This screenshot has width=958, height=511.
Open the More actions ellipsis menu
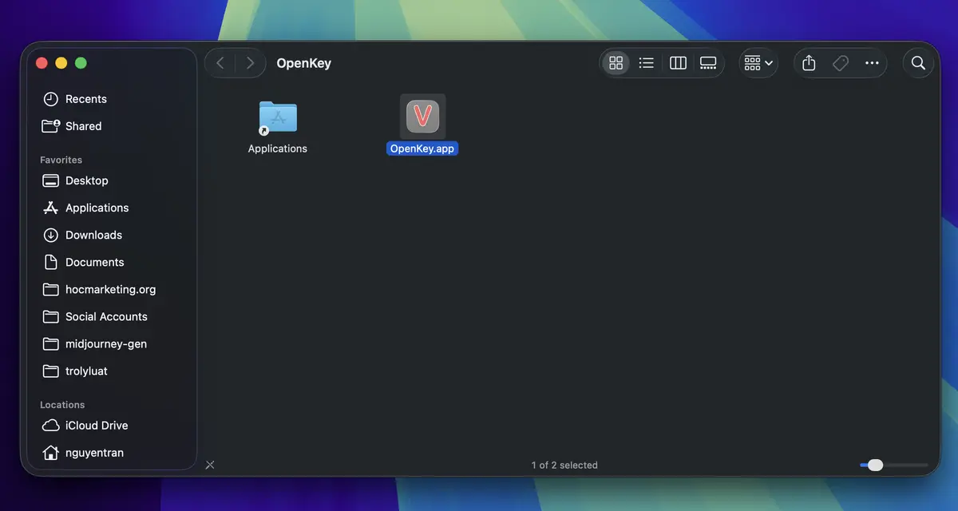[872, 62]
